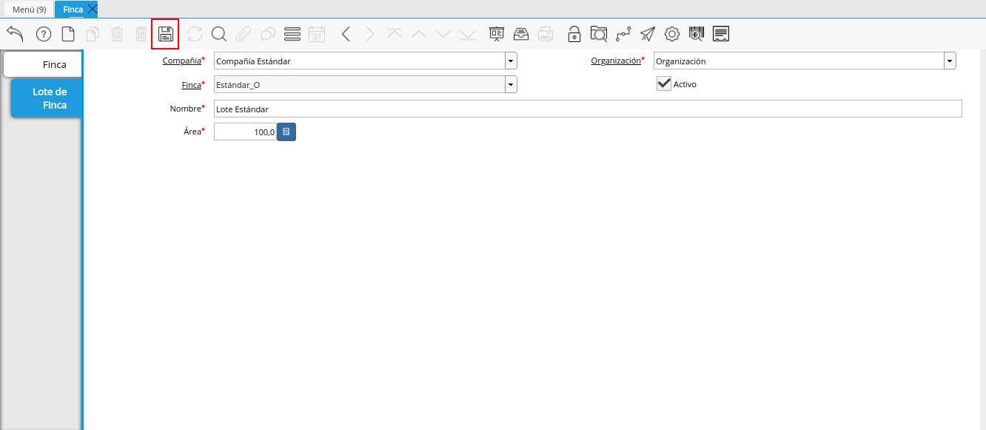Viewport: 986px width, 430px height.
Task: Click the last toolbar certificate document icon
Action: [x=721, y=33]
